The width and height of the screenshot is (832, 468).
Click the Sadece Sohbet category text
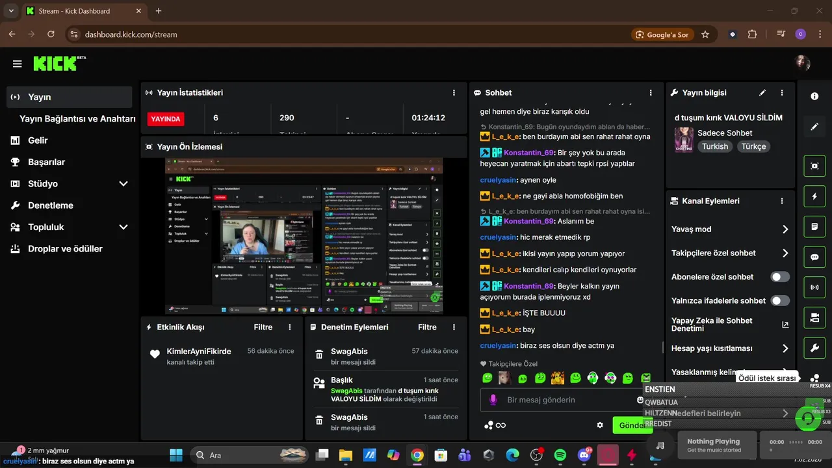coord(725,133)
